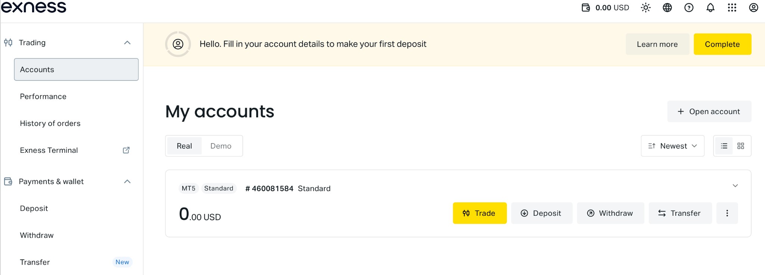765x275 pixels.
Task: Switch to grid view layout
Action: (741, 146)
